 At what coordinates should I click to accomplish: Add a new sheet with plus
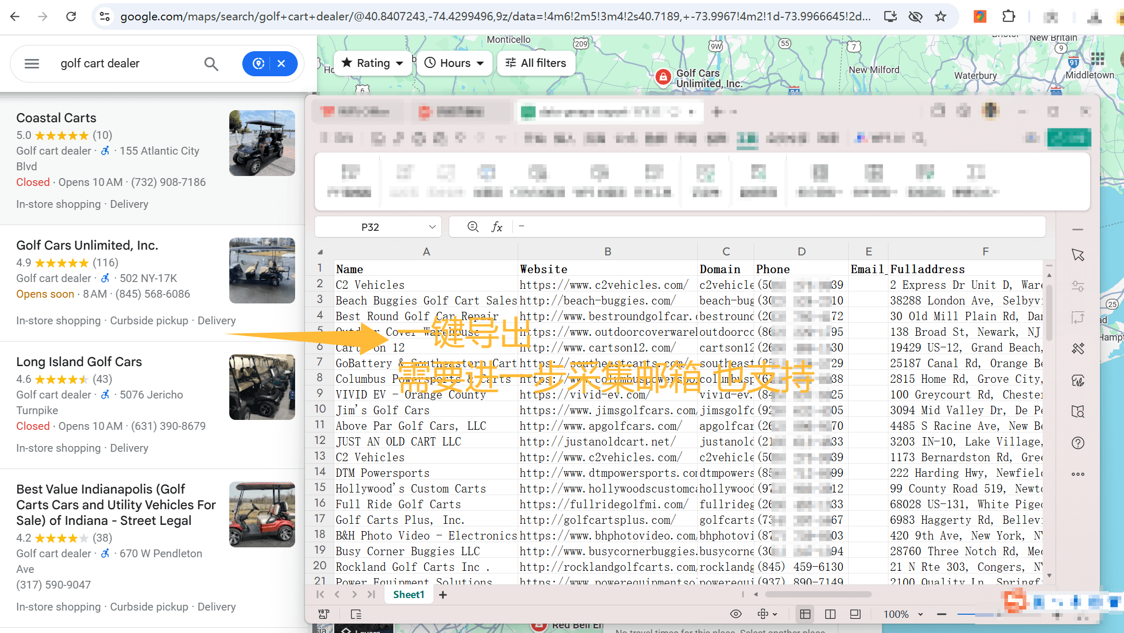(x=443, y=595)
